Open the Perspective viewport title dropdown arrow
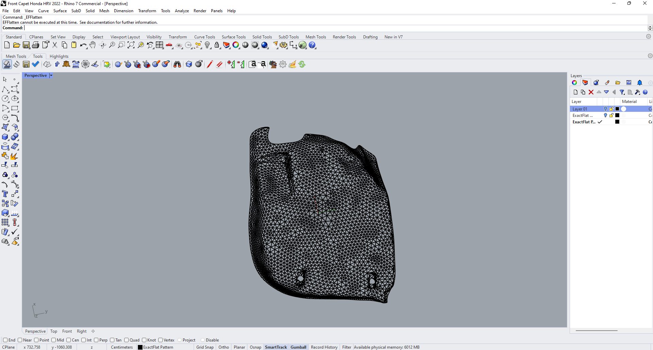Viewport: 653px width, 350px height. pos(51,75)
